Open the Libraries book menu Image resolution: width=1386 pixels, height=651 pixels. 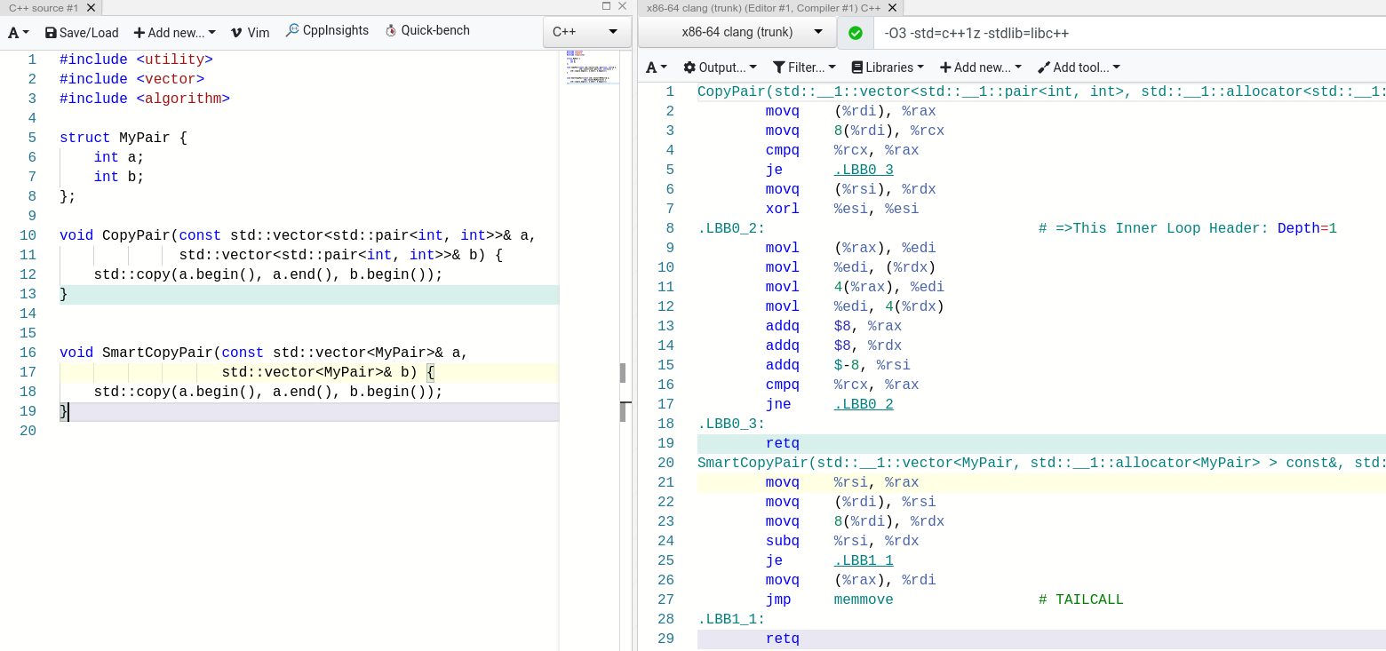pyautogui.click(x=888, y=67)
